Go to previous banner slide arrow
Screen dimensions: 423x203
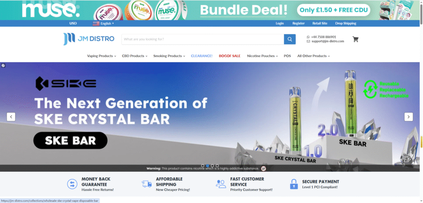coord(11,117)
